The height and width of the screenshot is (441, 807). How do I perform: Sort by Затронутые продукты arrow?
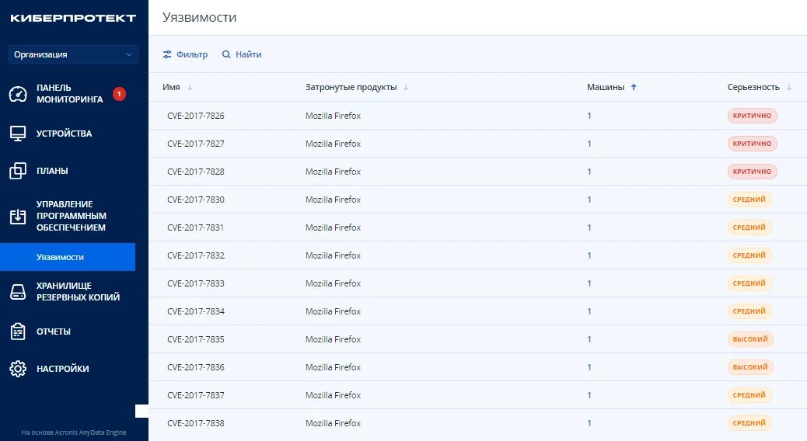click(x=406, y=88)
